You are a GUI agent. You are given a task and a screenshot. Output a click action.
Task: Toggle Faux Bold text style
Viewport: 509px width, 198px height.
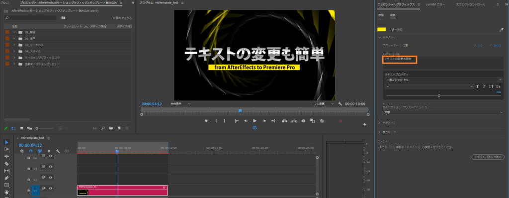(478, 86)
